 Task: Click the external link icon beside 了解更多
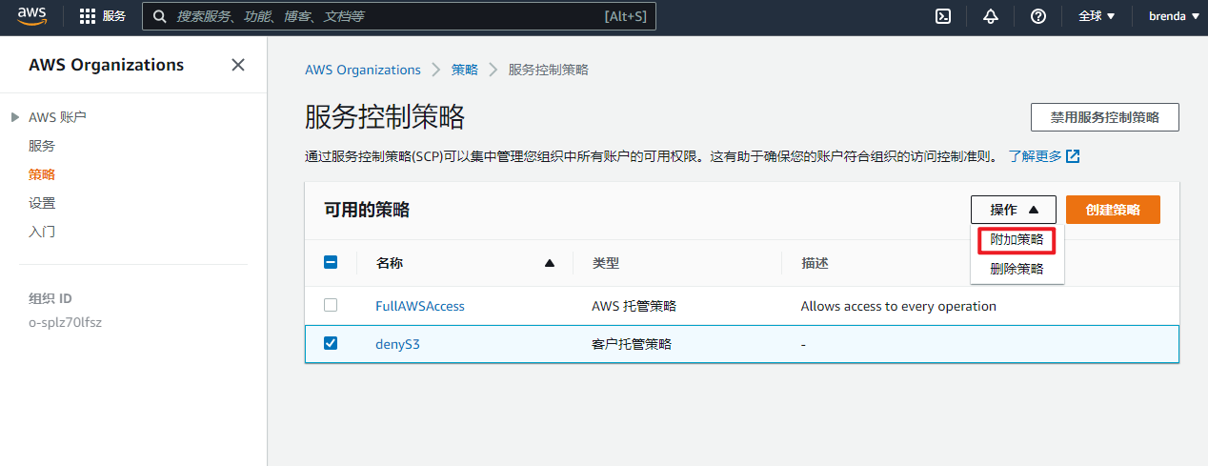pos(1073,155)
